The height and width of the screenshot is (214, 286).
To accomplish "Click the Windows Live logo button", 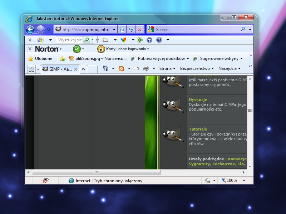I will (x=40, y=40).
